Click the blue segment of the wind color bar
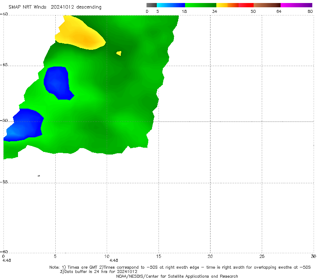Screen dimensions: 317x279 171,5
